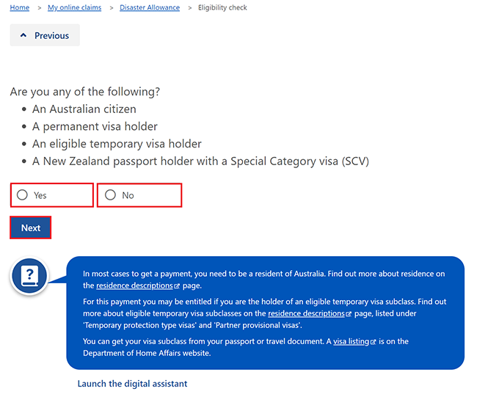Open the Home breadcrumb link
The width and height of the screenshot is (477, 397).
coord(20,7)
